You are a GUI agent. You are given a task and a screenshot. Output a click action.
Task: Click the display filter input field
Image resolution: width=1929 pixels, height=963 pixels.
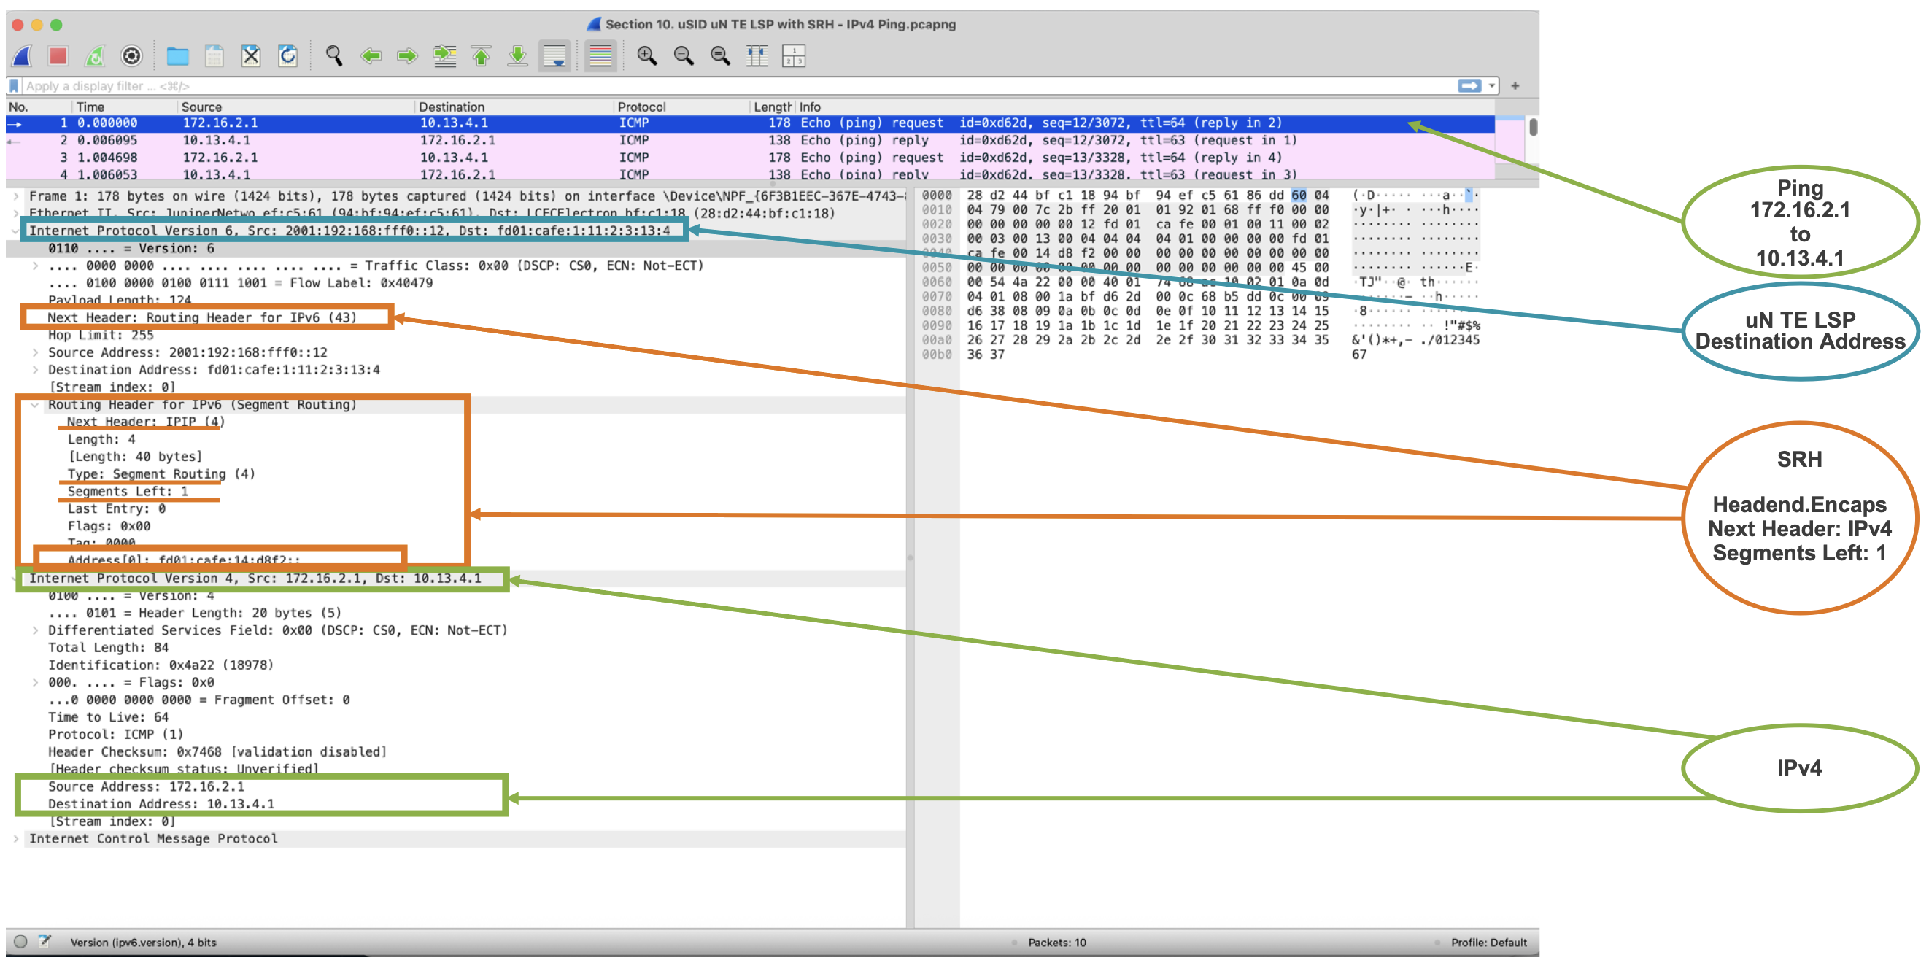point(738,86)
